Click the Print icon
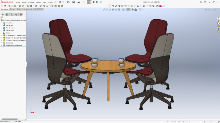This screenshot has width=220, height=123. pos(79,2)
